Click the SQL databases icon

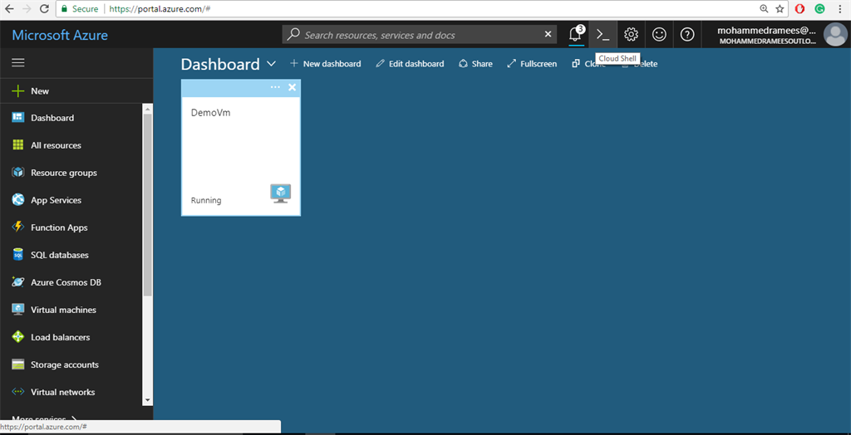point(18,255)
